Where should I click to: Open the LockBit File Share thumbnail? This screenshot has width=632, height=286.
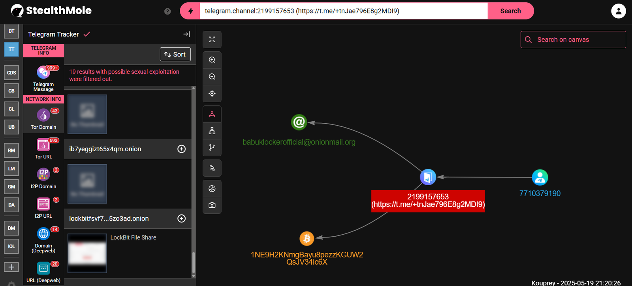click(x=87, y=253)
